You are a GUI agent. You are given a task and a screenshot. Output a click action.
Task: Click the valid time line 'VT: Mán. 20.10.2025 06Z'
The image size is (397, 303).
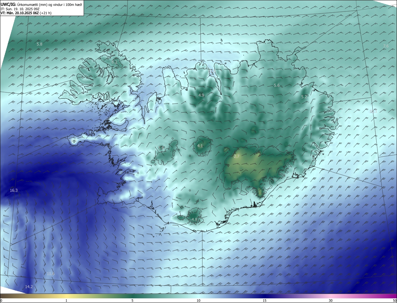click(x=26, y=13)
